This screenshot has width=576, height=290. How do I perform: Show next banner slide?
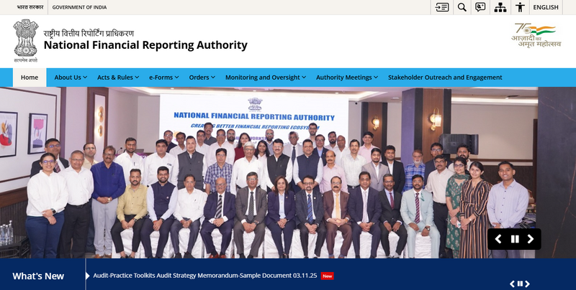(x=531, y=239)
